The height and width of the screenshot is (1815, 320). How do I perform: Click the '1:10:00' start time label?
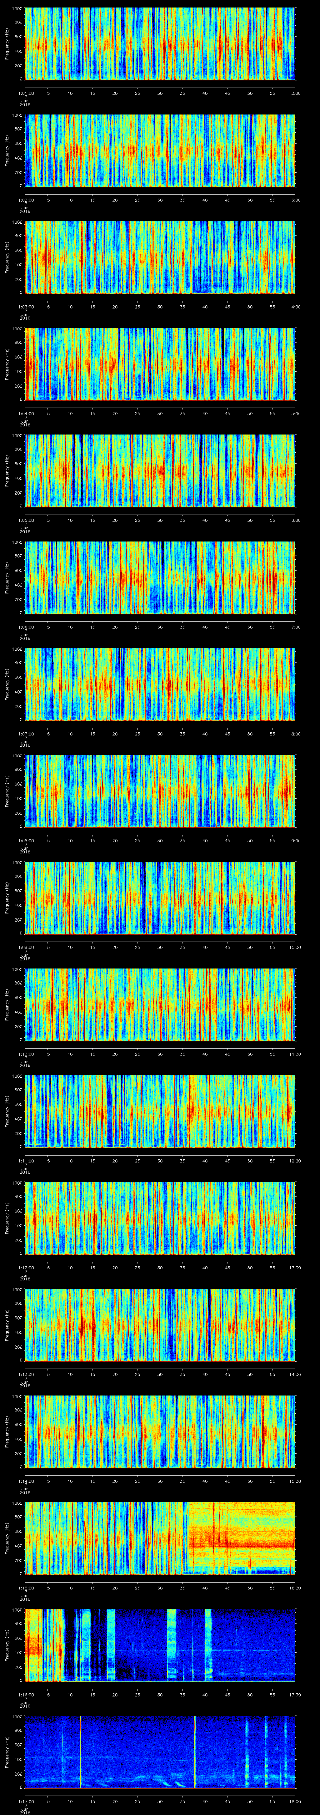[x=25, y=1053]
